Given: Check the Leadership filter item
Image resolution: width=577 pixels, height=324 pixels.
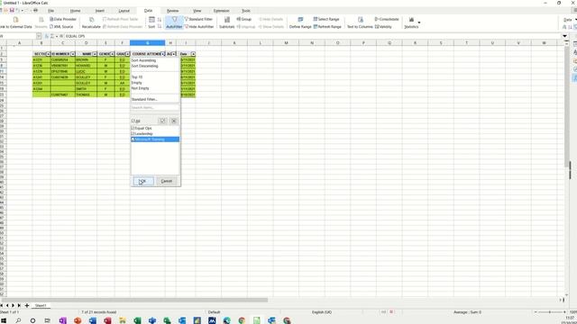Looking at the screenshot, I should (133, 134).
